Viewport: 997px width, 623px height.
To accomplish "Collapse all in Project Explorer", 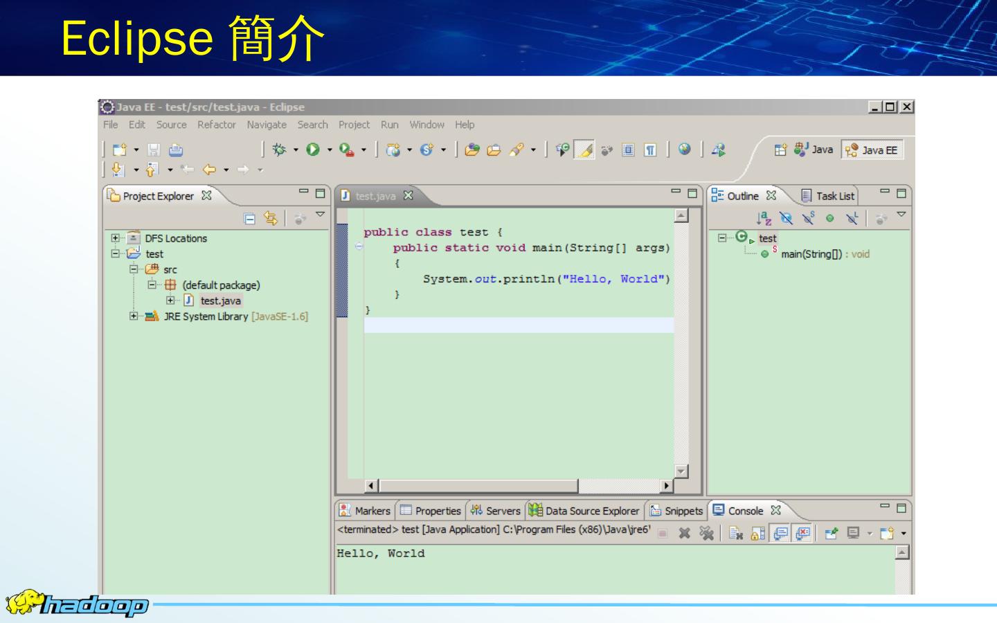I will (250, 219).
